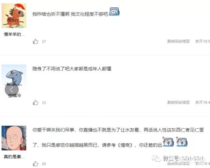Like the comment with 33 thumbs up
Screen dimensions: 210x168
(x=35, y=103)
